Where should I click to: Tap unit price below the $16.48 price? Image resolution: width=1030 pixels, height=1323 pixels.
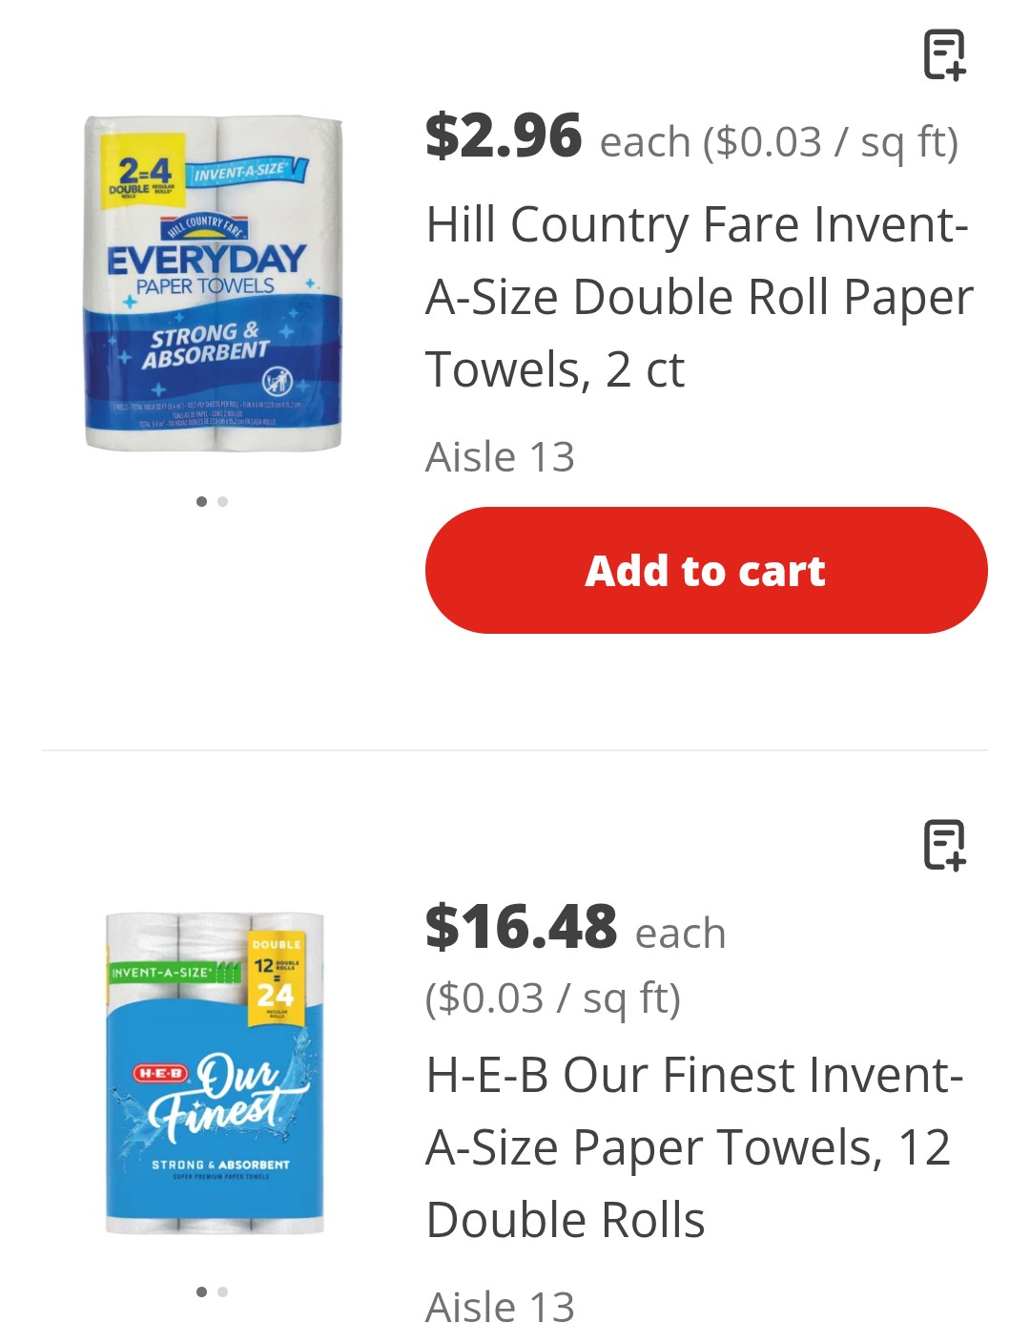pyautogui.click(x=553, y=998)
